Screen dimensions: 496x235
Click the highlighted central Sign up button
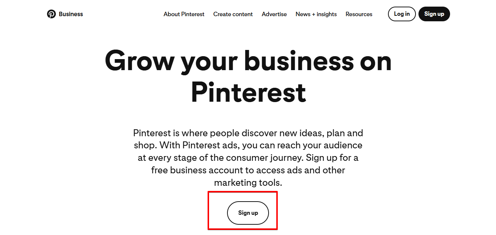[248, 212]
